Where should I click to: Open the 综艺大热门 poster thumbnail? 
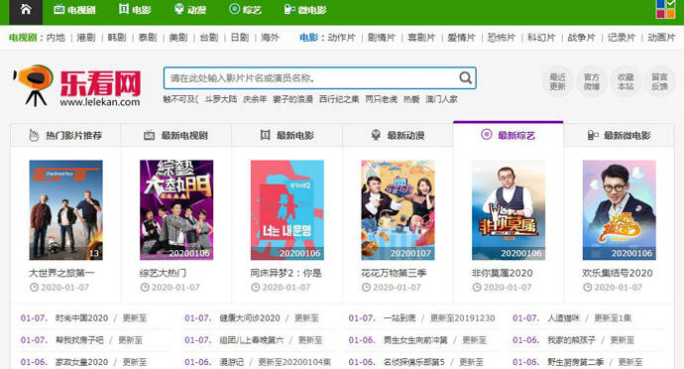pyautogui.click(x=176, y=210)
